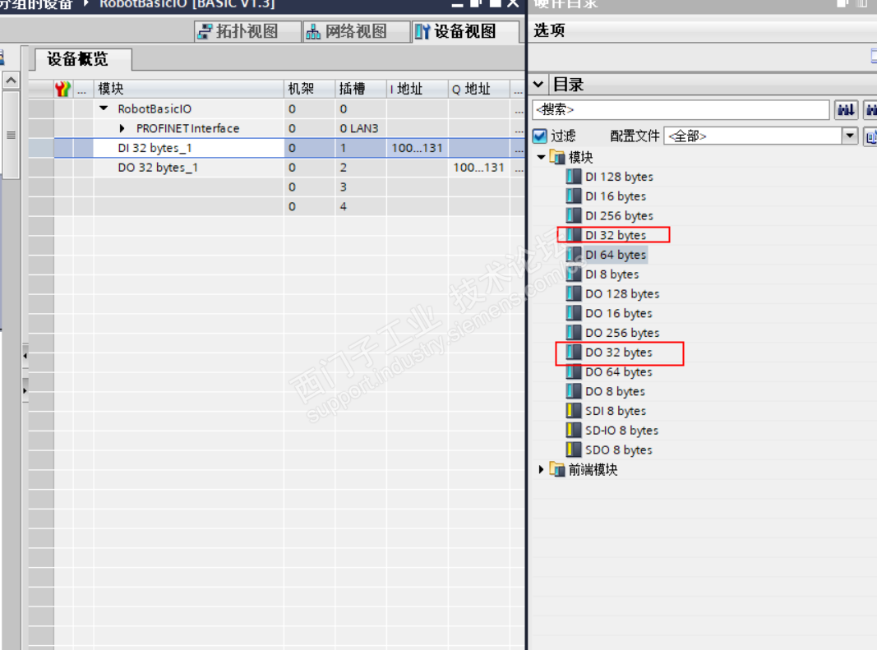Image resolution: width=877 pixels, height=650 pixels.
Task: Click the search downward binoculars button
Action: click(846, 109)
